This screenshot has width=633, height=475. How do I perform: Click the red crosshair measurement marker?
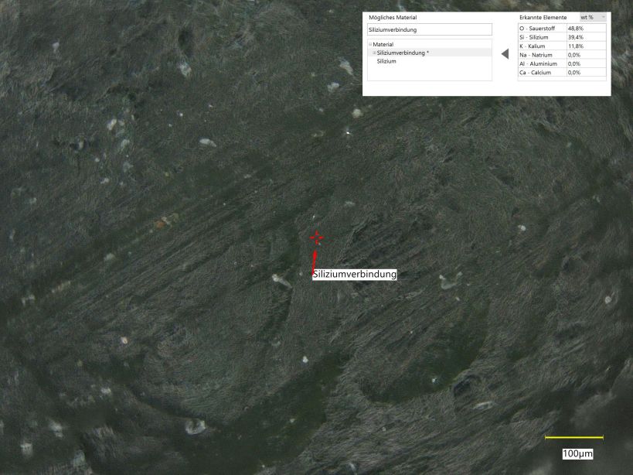coord(316,238)
